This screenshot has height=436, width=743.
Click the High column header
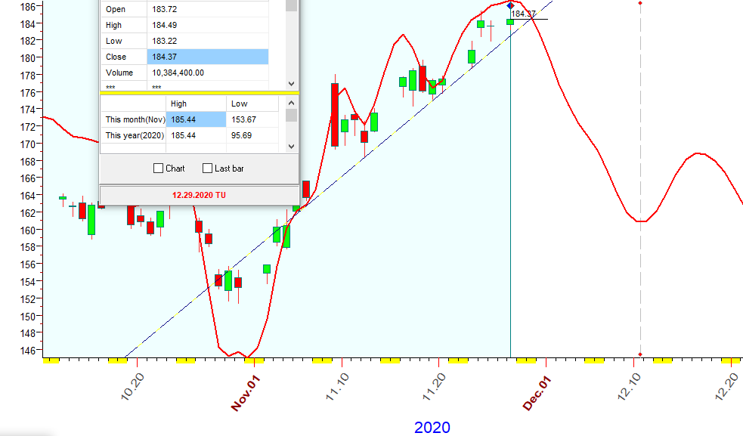click(179, 104)
